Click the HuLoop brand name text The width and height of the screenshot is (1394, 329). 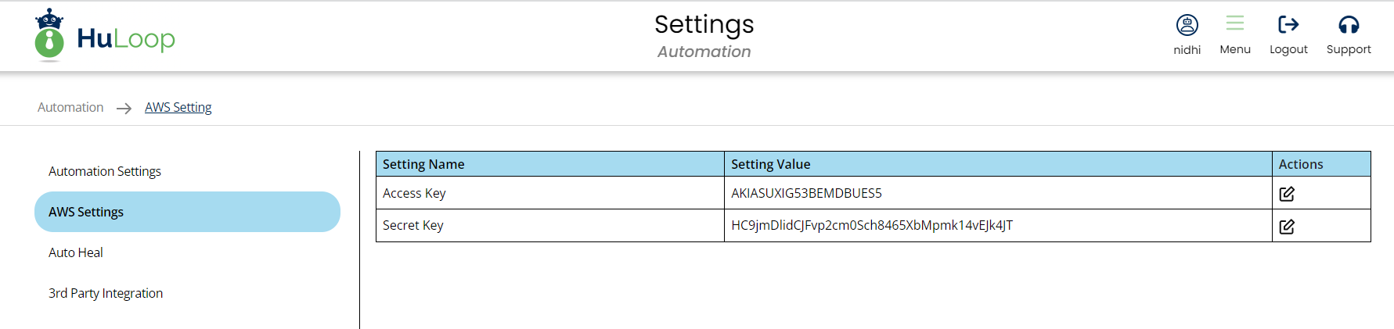click(126, 38)
